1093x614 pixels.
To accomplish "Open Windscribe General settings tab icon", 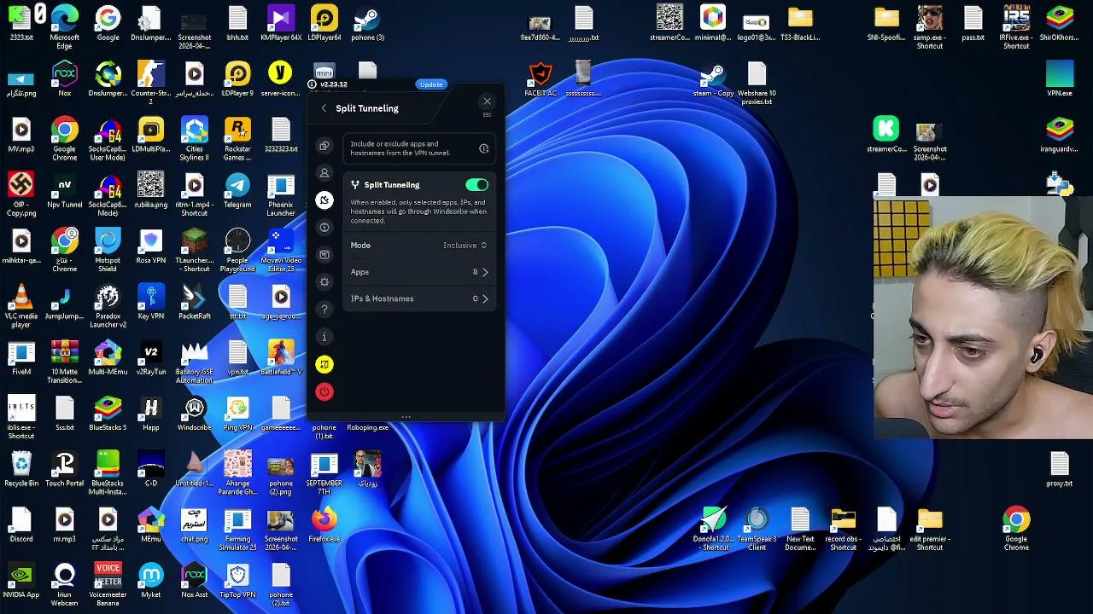I will [324, 146].
